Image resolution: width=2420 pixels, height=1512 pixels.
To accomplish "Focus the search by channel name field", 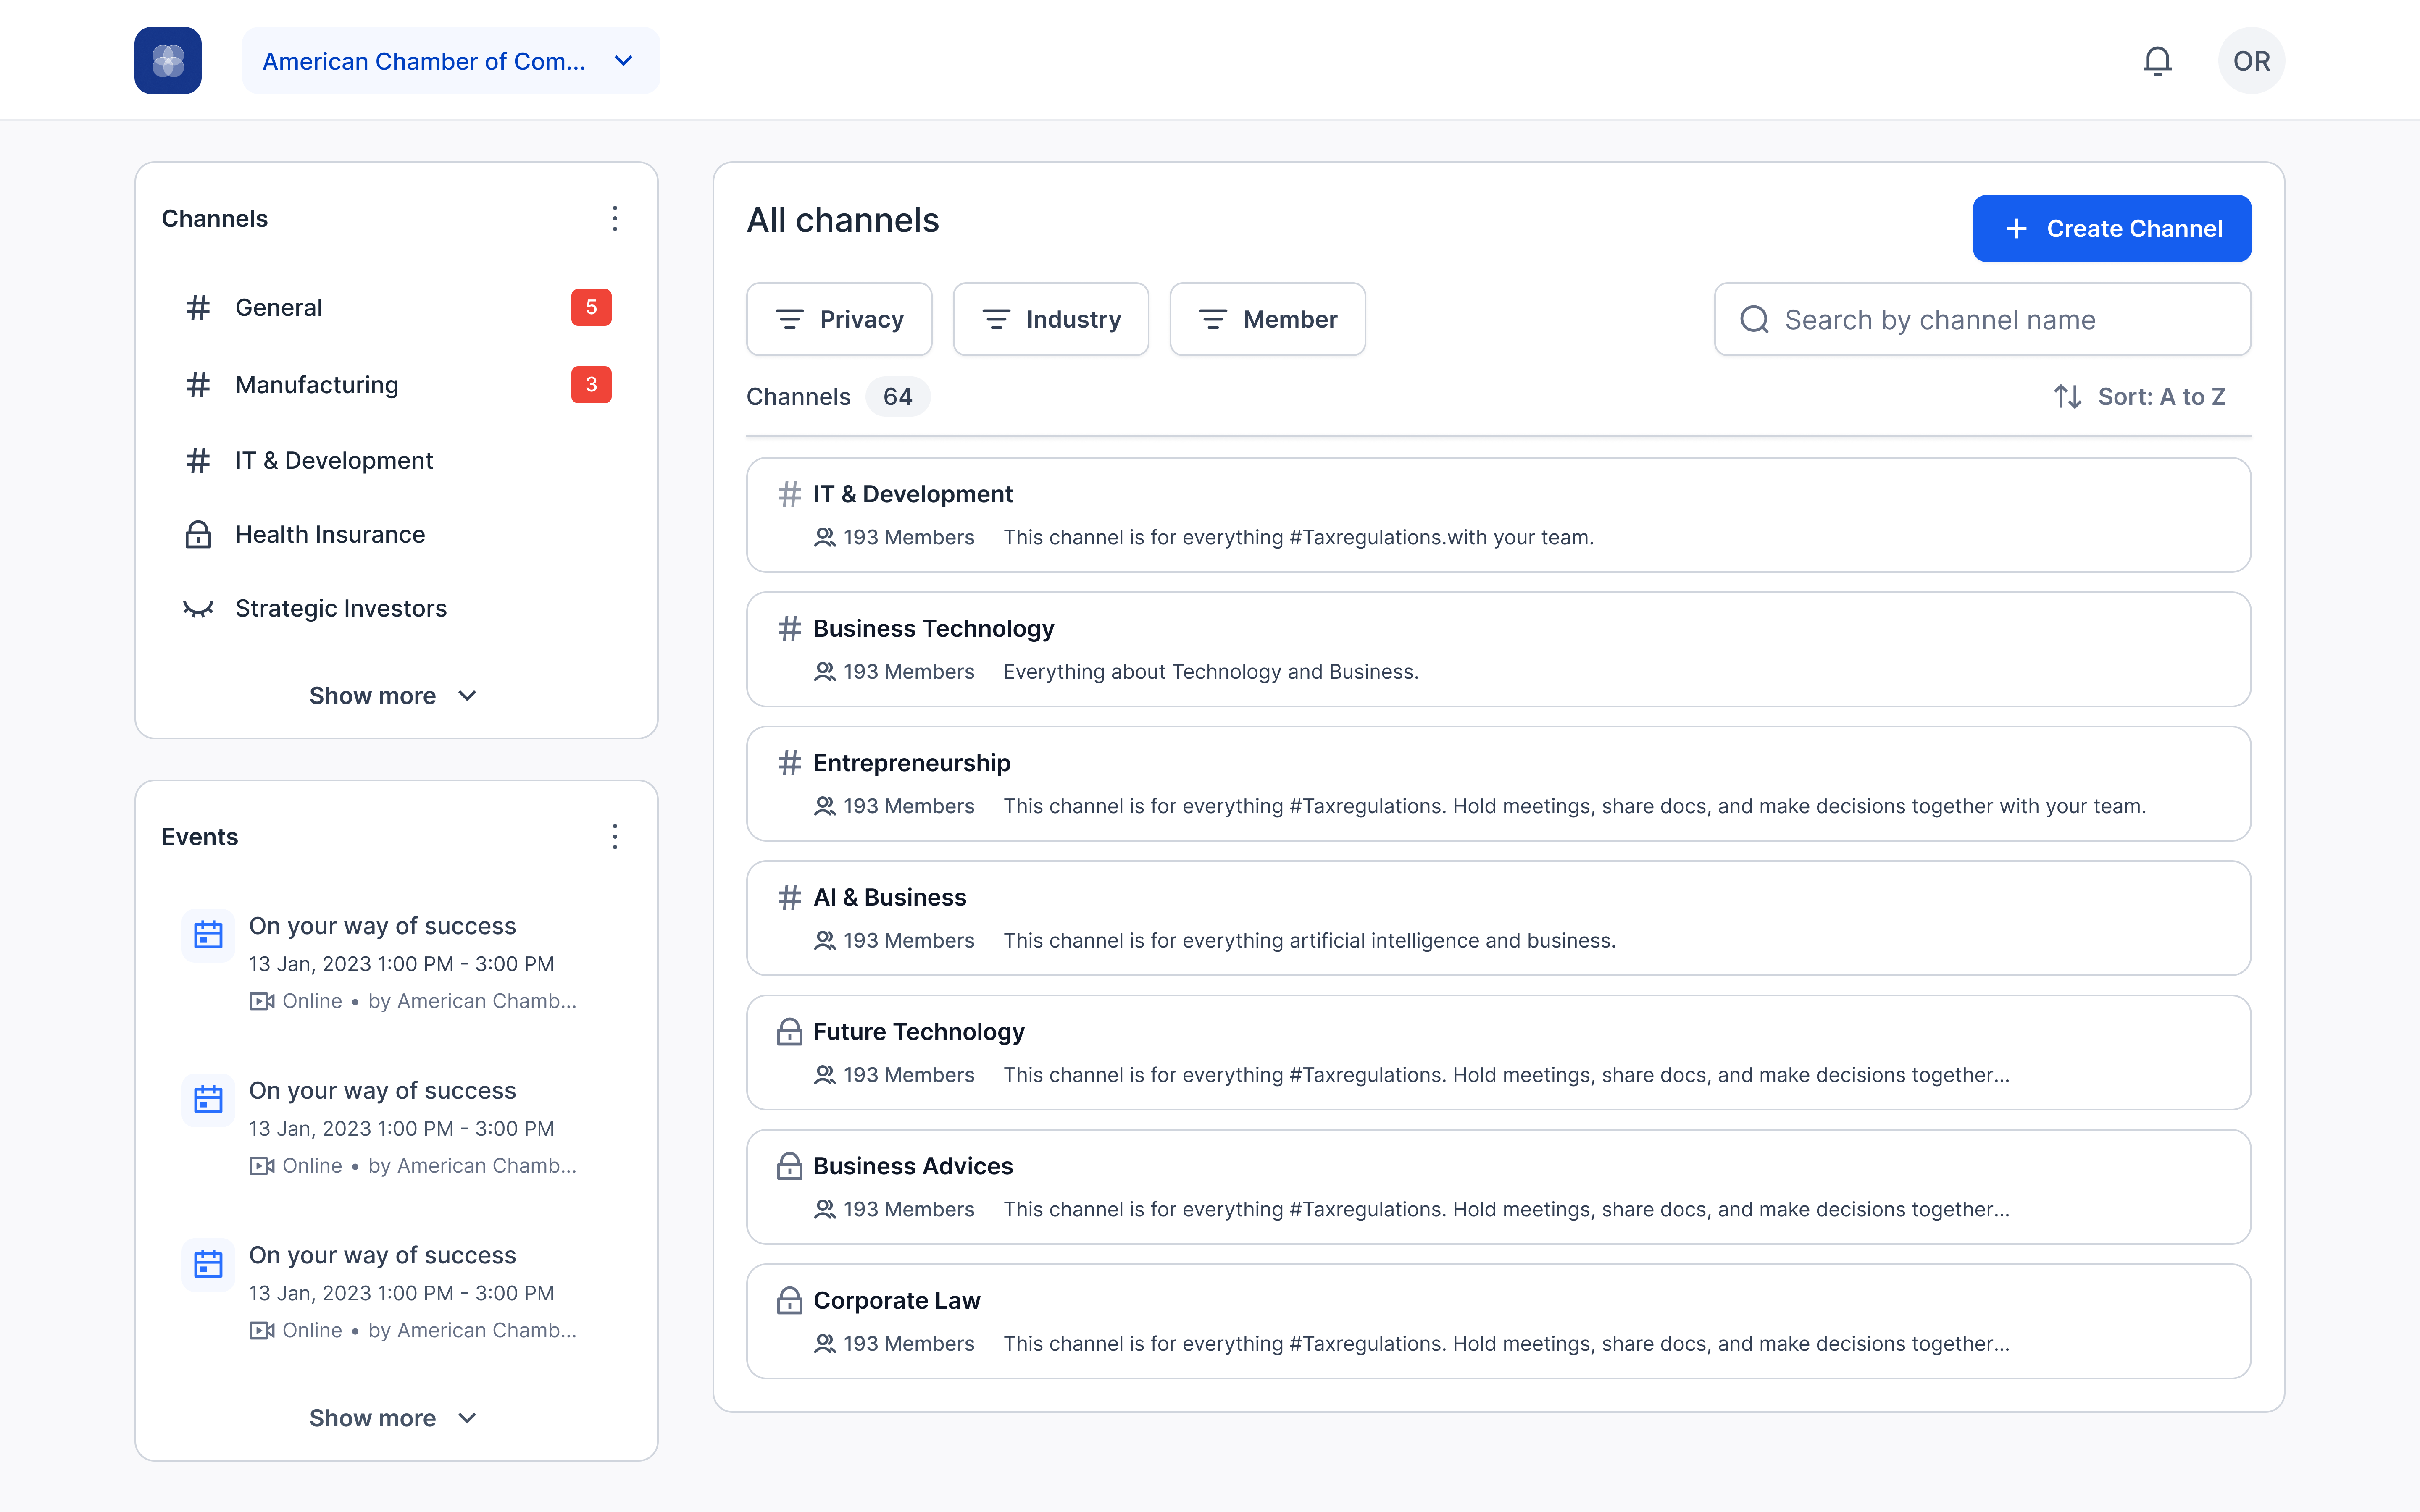I will click(2000, 320).
